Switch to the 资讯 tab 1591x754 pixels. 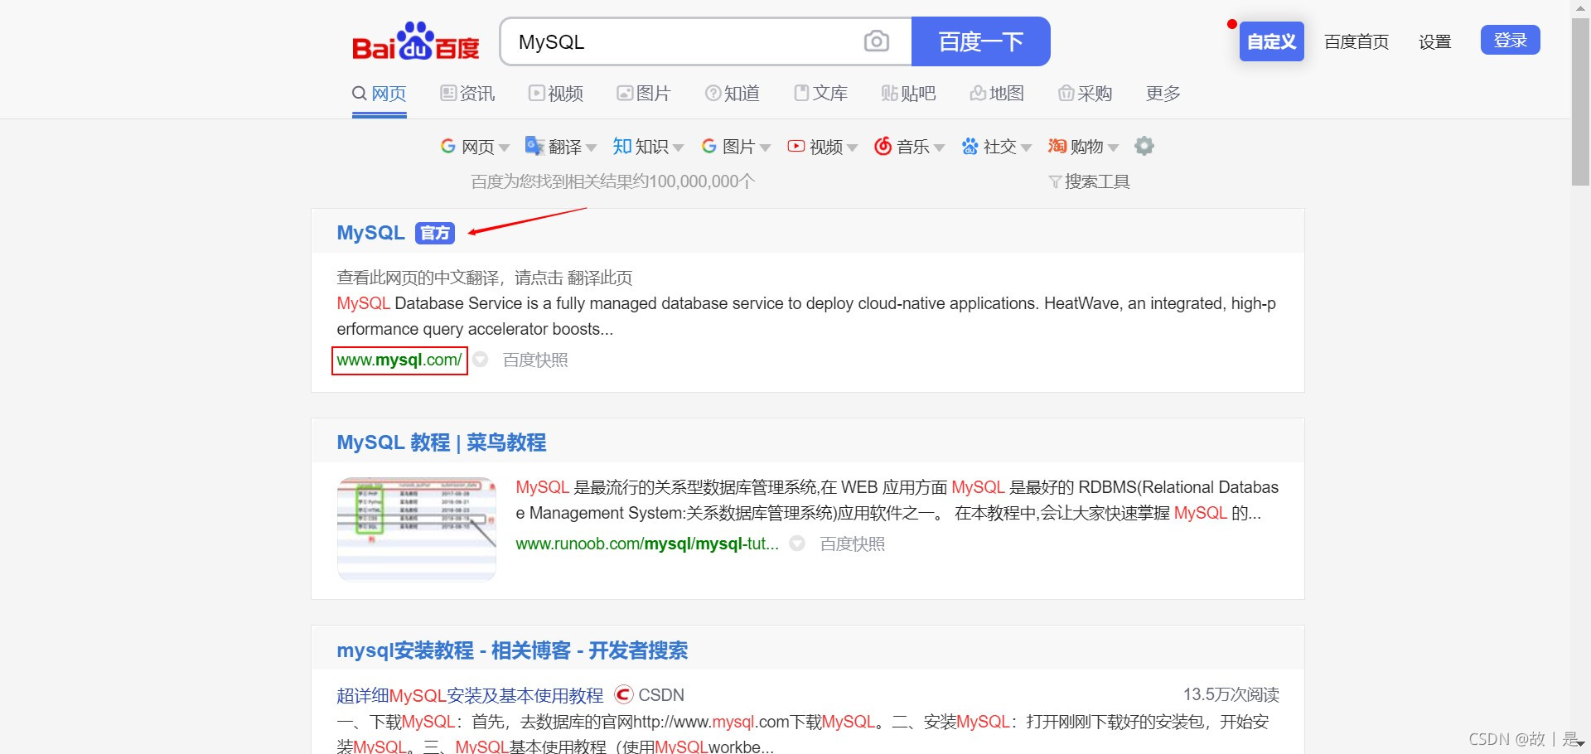pos(467,94)
